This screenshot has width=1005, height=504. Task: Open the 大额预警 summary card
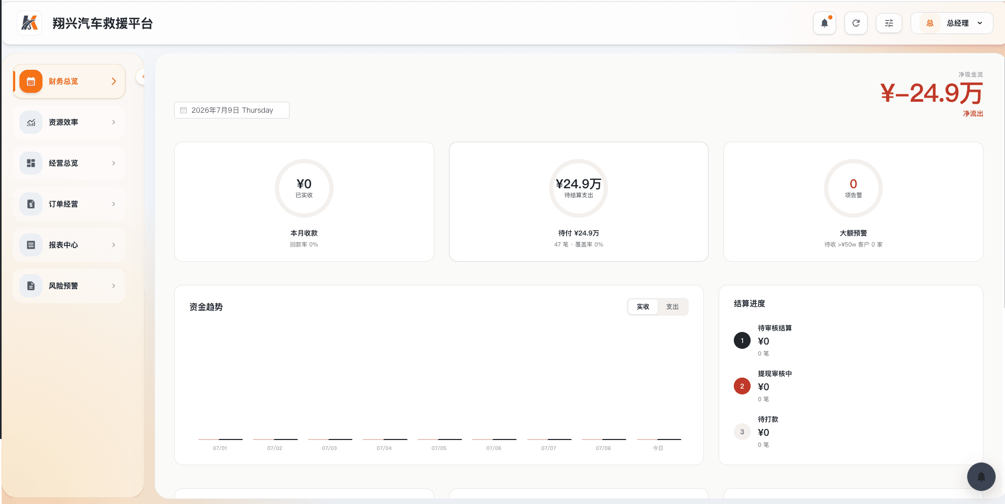853,201
